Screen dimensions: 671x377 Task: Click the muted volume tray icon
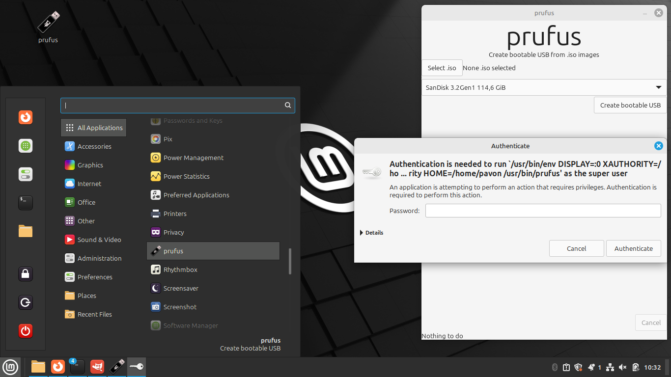623,367
